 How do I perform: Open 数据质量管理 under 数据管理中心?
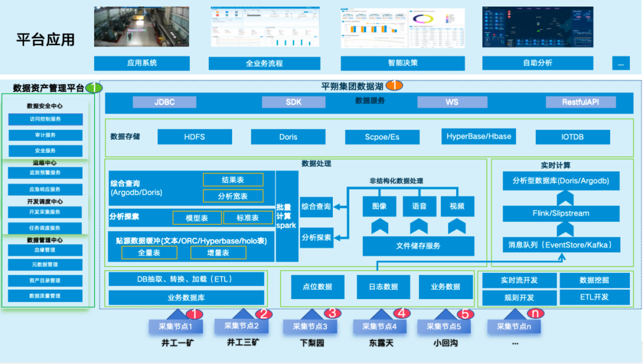[x=45, y=296]
